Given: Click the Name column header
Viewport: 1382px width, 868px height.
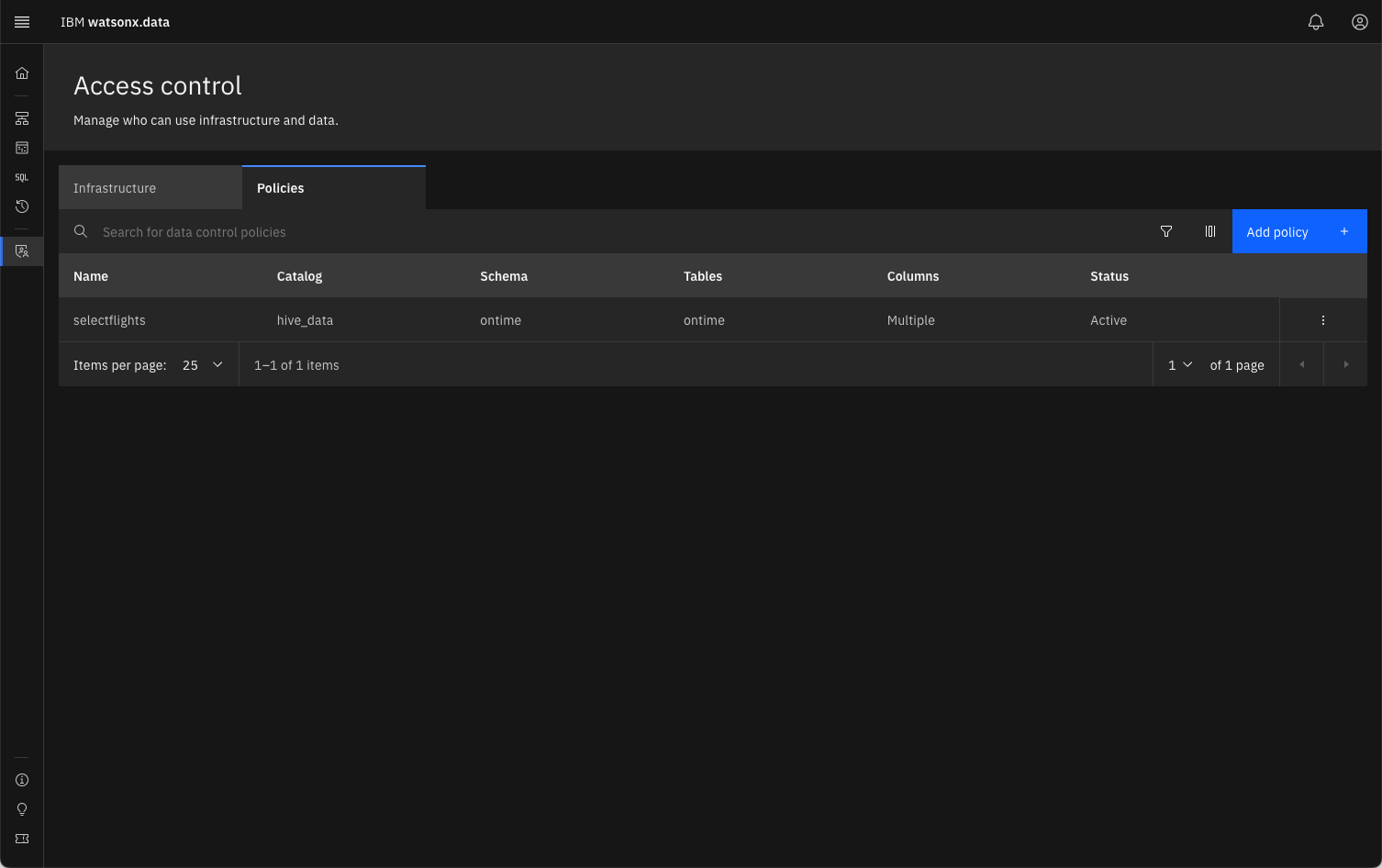Looking at the screenshot, I should [x=91, y=276].
